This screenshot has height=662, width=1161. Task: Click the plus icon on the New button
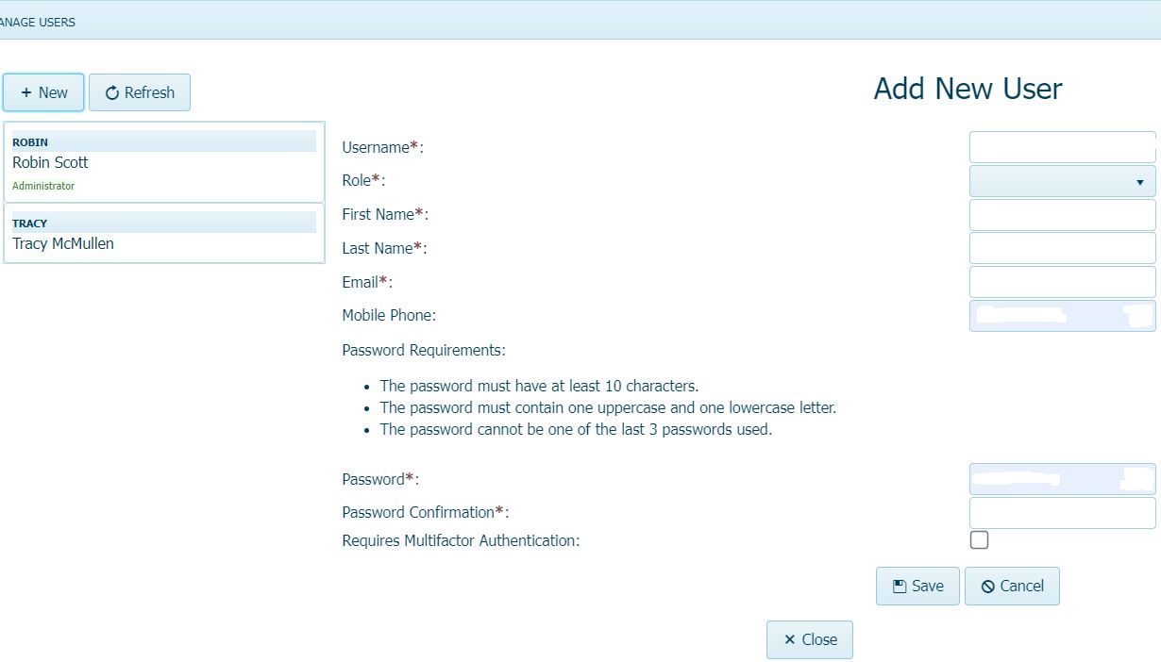tap(25, 92)
